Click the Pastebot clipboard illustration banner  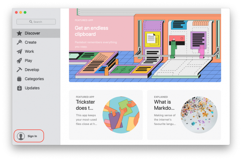145,45
